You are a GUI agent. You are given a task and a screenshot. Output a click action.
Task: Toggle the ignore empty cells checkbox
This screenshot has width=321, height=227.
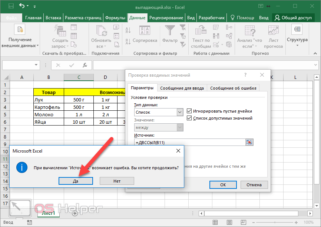[189, 111]
